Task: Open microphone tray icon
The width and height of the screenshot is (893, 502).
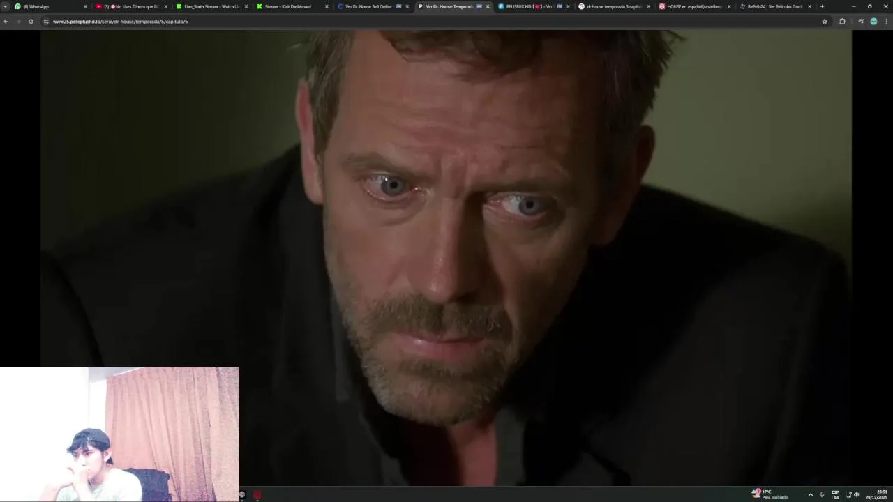Action: (822, 494)
